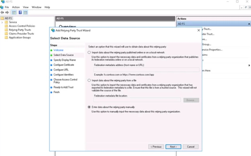Click the AD FS icon in the title bar
Image resolution: width=251 pixels, height=156 pixels.
click(x=3, y=2)
